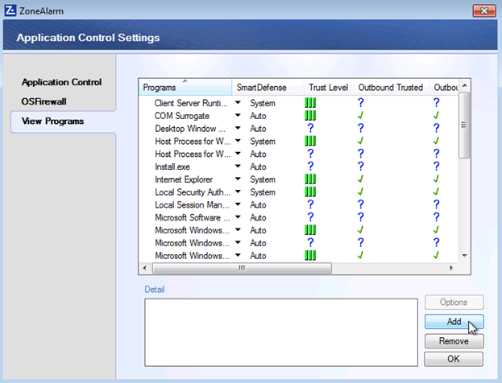The height and width of the screenshot is (383, 502).
Task: Click Microsoft Software outbound trusted question mark
Action: (360, 217)
